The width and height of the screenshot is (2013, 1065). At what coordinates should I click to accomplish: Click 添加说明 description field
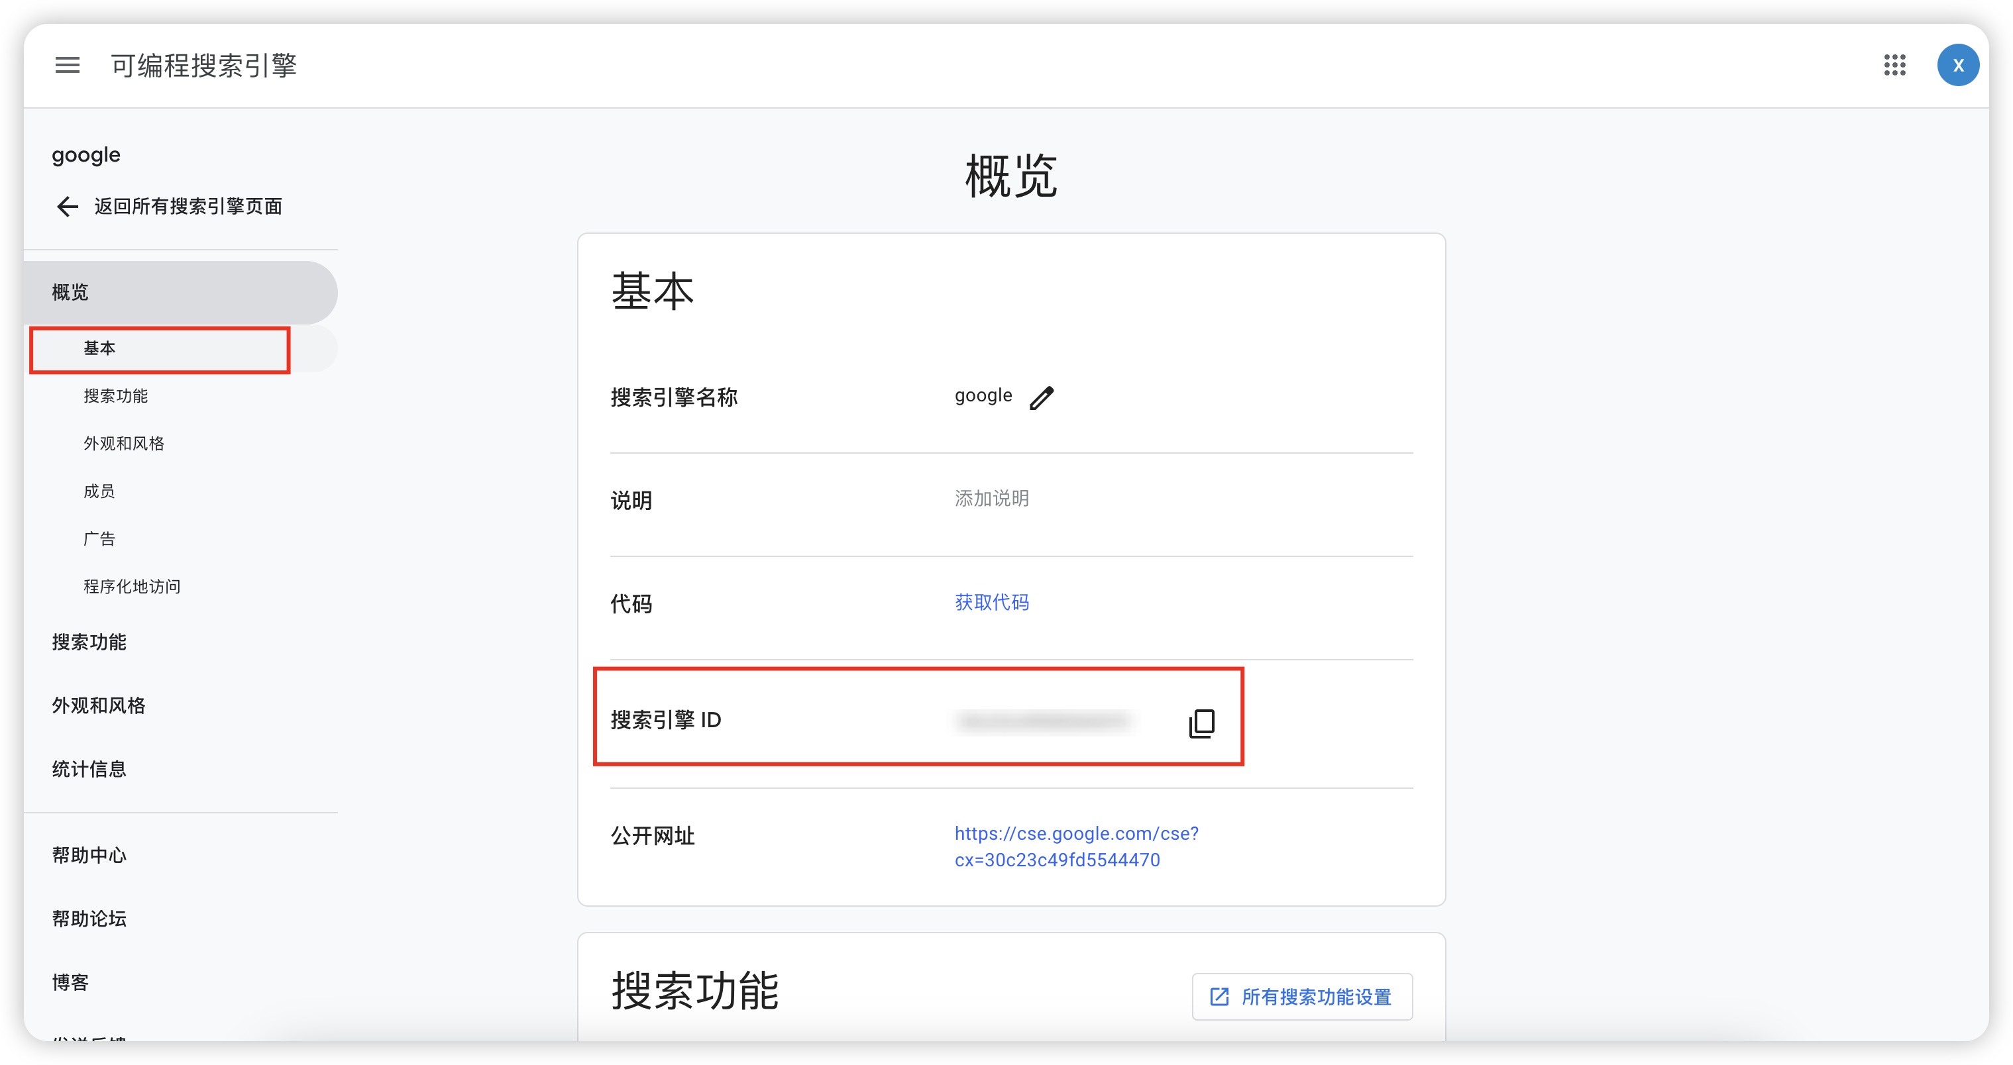click(991, 499)
